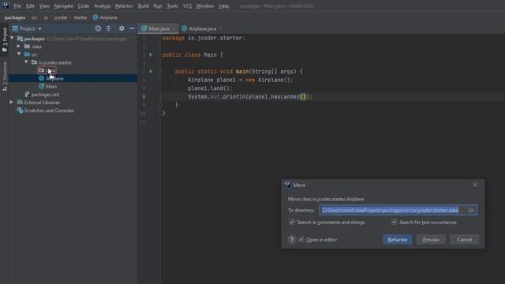Viewport: 505px width, 284px height.
Task: Open the Tools menu
Action: pos(172,6)
